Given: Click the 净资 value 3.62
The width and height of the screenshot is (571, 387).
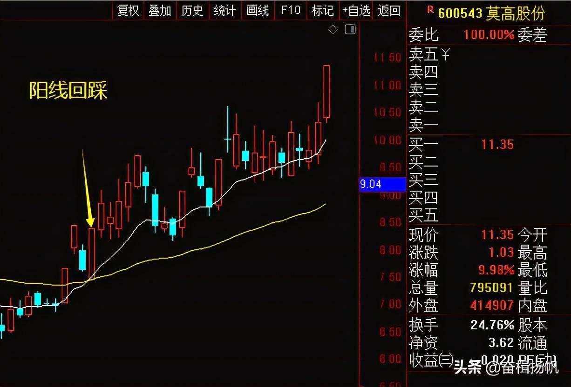Looking at the screenshot, I should pyautogui.click(x=501, y=343).
